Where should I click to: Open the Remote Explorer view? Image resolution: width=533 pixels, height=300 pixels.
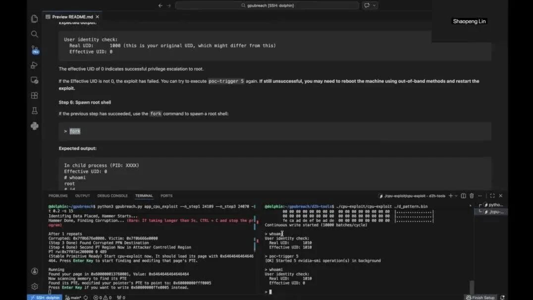point(34,80)
